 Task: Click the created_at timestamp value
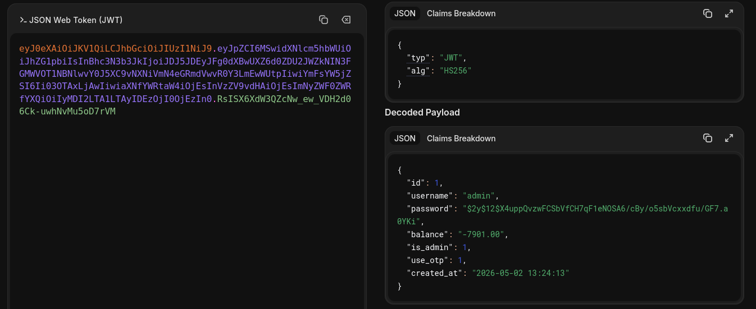[521, 273]
